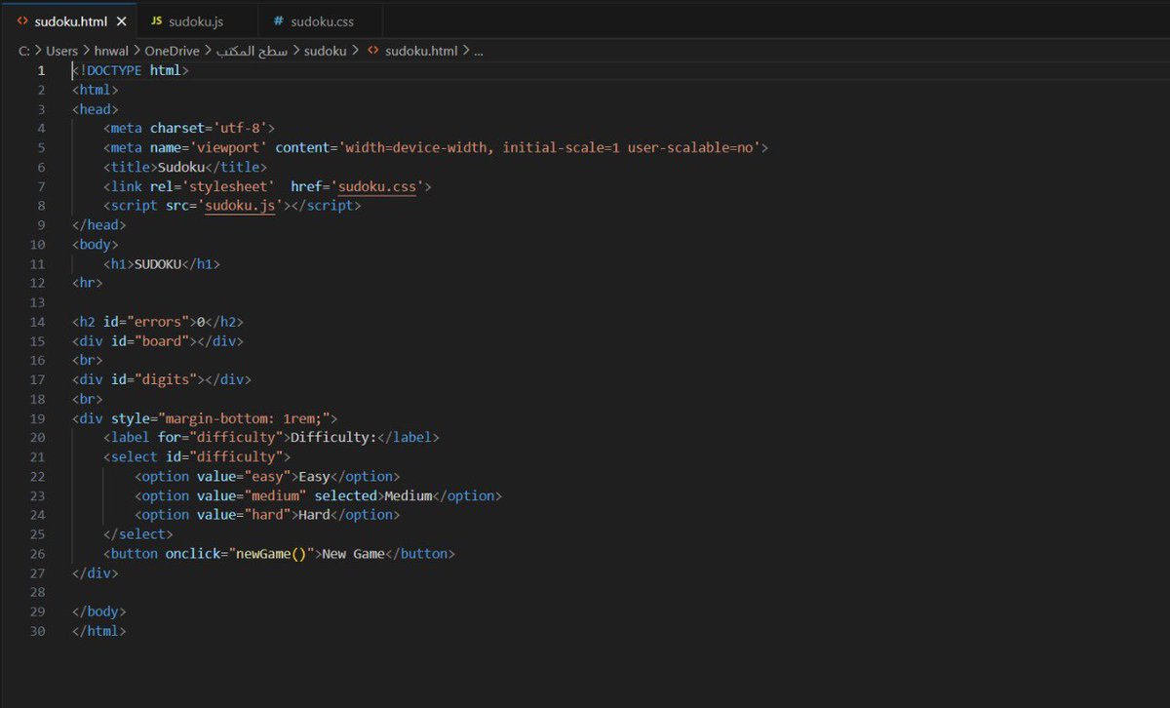Select the 'sudoku.html' file breadcrumb segment

421,51
